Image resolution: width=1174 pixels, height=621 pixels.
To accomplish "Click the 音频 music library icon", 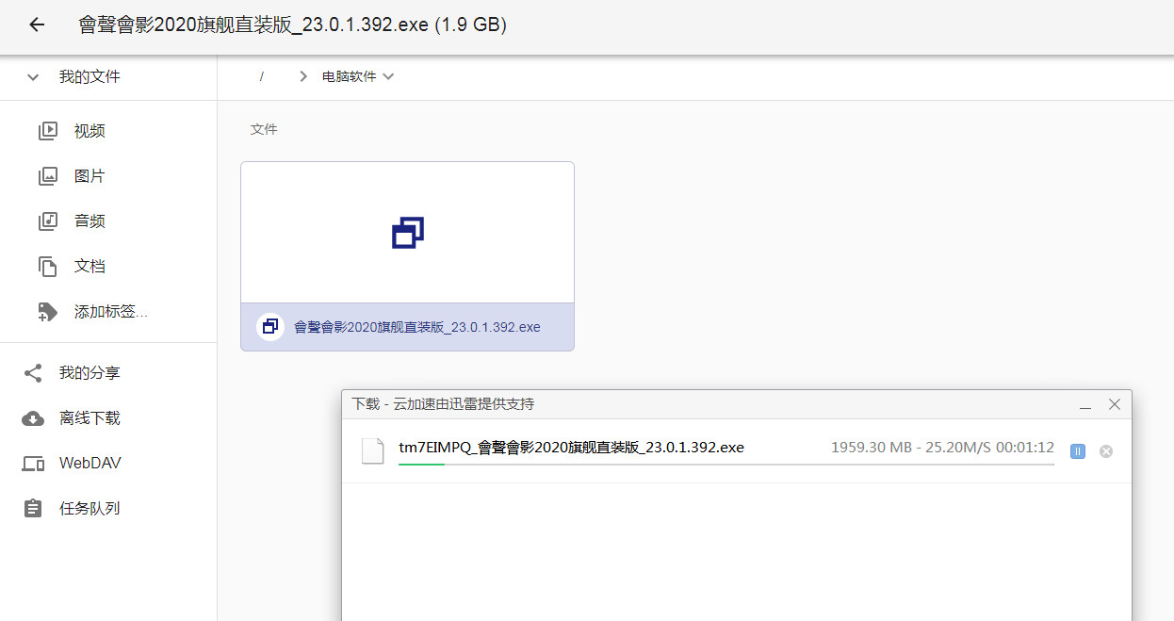I will (x=48, y=221).
